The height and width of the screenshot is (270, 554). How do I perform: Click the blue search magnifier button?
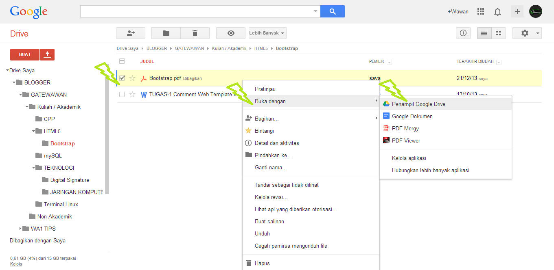333,11
